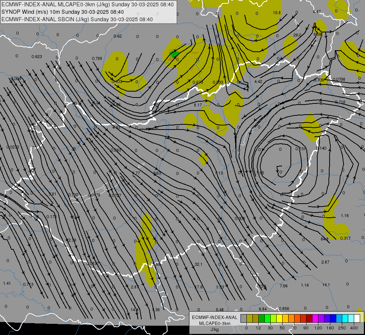Select the station value 14.1

pyautogui.click(x=326, y=285)
